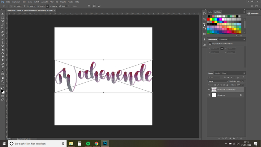Click the Wochenende layer thumbnail

(x=214, y=89)
